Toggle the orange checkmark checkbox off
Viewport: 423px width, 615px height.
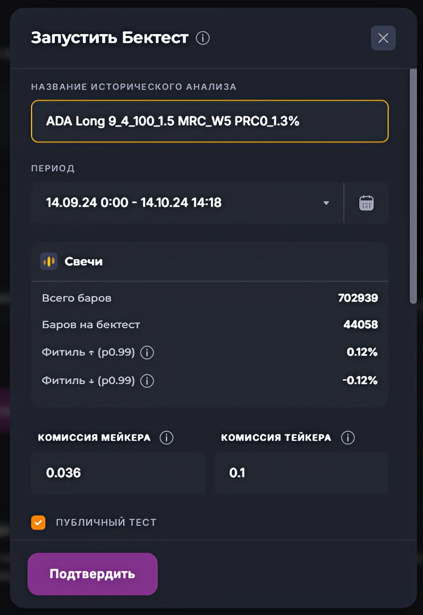38,522
